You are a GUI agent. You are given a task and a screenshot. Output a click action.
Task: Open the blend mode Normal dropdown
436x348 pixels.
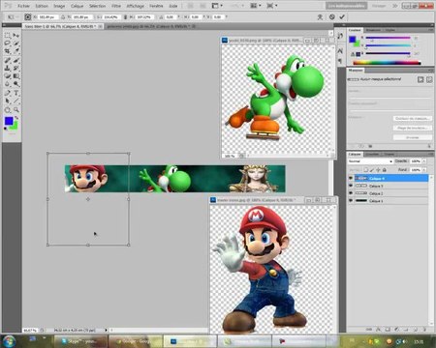coord(370,161)
